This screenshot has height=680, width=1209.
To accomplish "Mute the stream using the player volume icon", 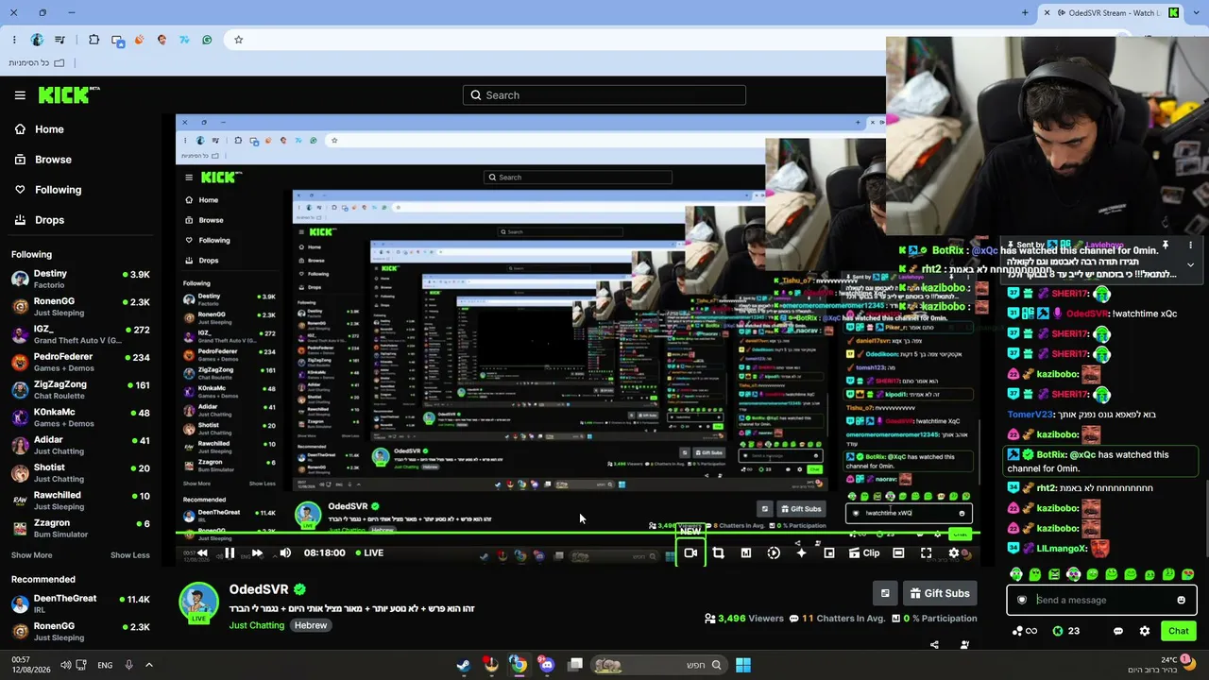I will (x=285, y=553).
